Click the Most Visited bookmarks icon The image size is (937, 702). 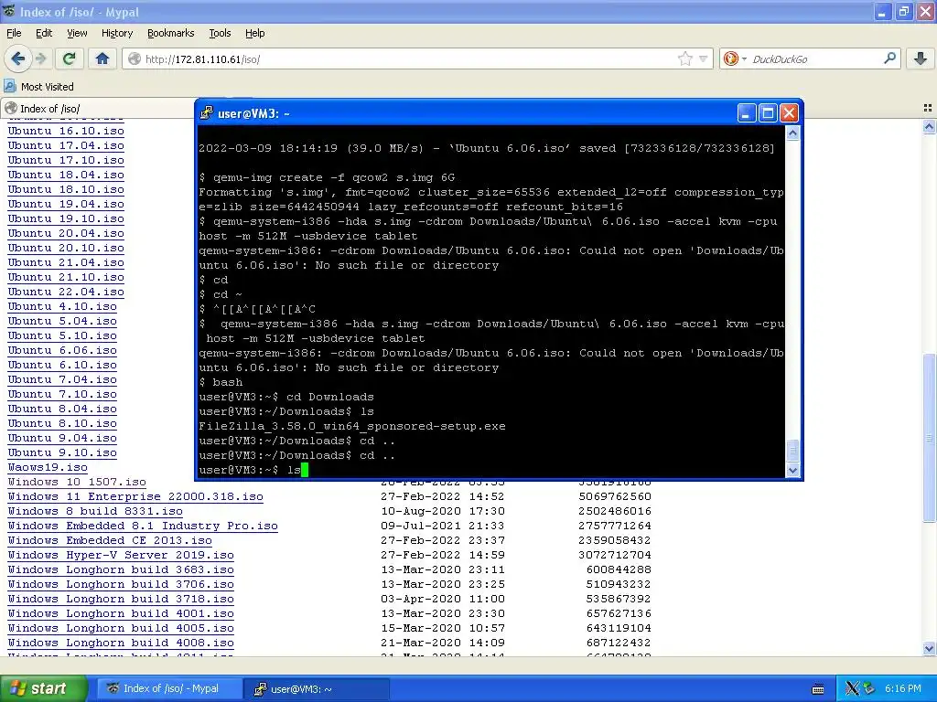point(10,87)
